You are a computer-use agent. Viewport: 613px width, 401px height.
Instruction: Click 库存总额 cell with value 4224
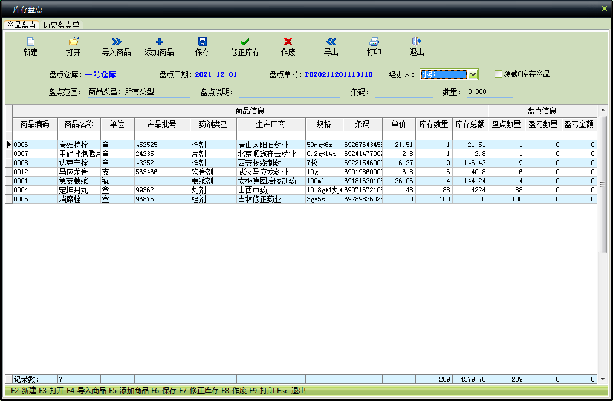(470, 190)
